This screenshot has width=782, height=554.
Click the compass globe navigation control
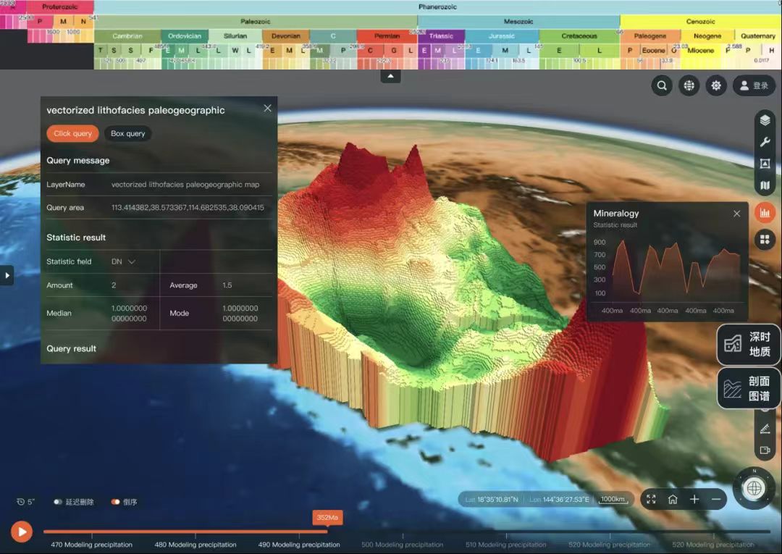[754, 488]
